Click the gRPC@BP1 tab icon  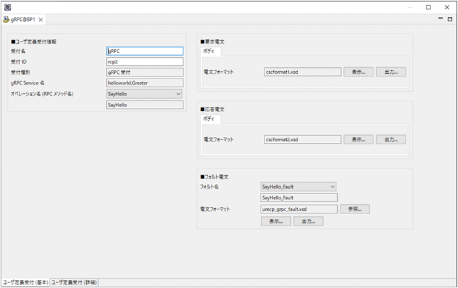point(7,20)
